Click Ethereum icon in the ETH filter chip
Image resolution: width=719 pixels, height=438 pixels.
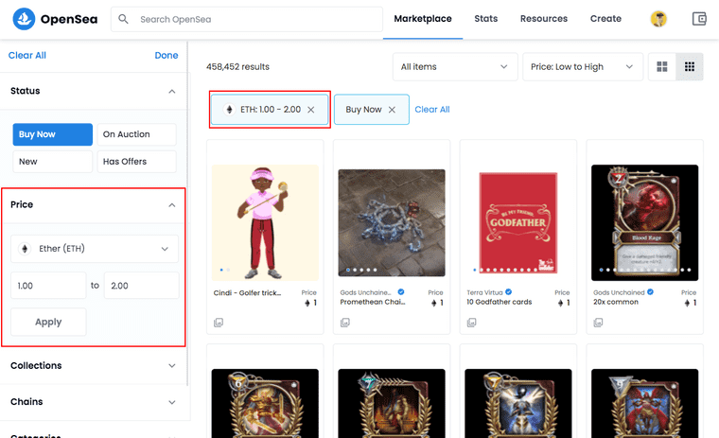(x=229, y=110)
